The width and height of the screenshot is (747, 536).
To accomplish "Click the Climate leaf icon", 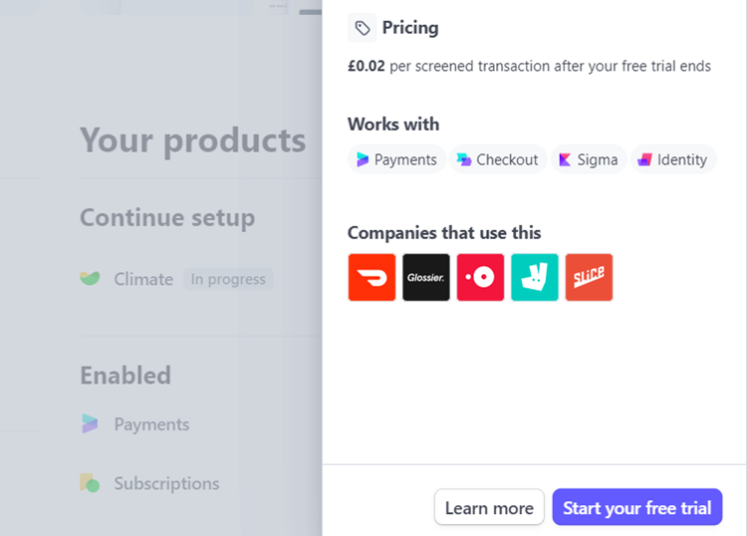I will [91, 279].
